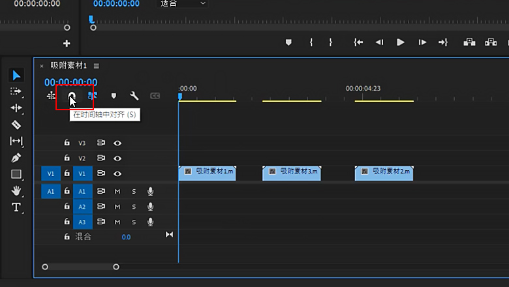Click the step forward one frame button
This screenshot has height=287, width=509.
422,42
